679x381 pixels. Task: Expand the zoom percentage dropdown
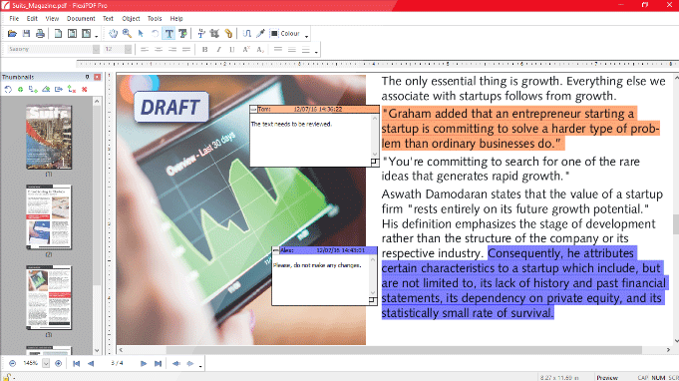pyautogui.click(x=46, y=363)
